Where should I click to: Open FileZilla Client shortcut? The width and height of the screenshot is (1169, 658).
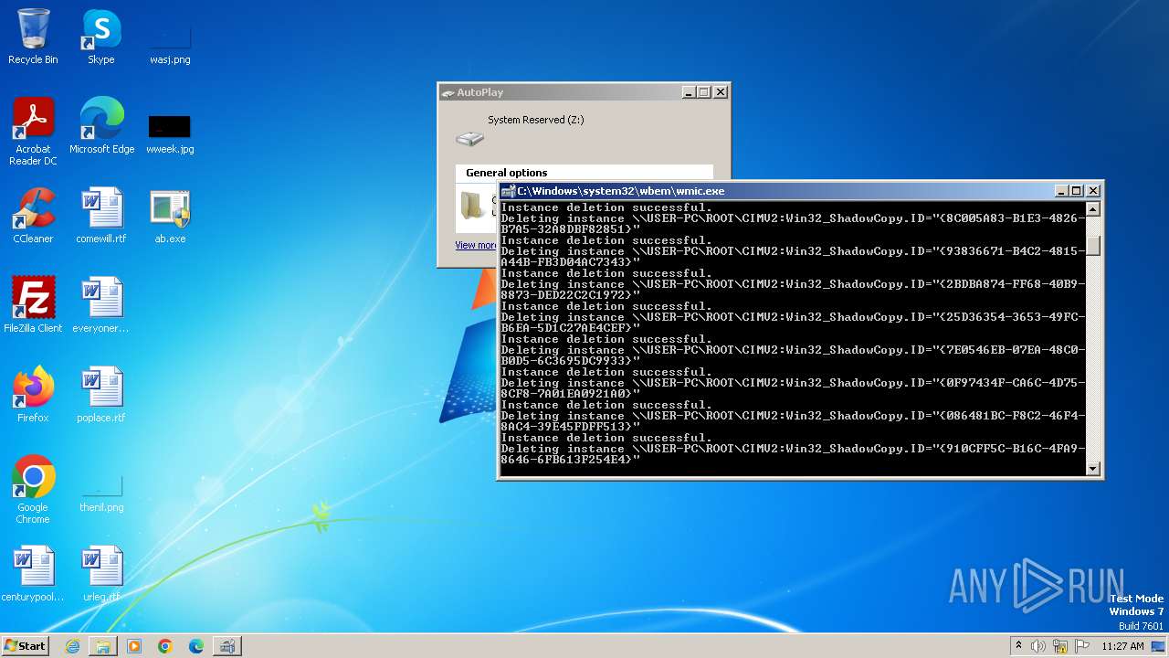(33, 305)
